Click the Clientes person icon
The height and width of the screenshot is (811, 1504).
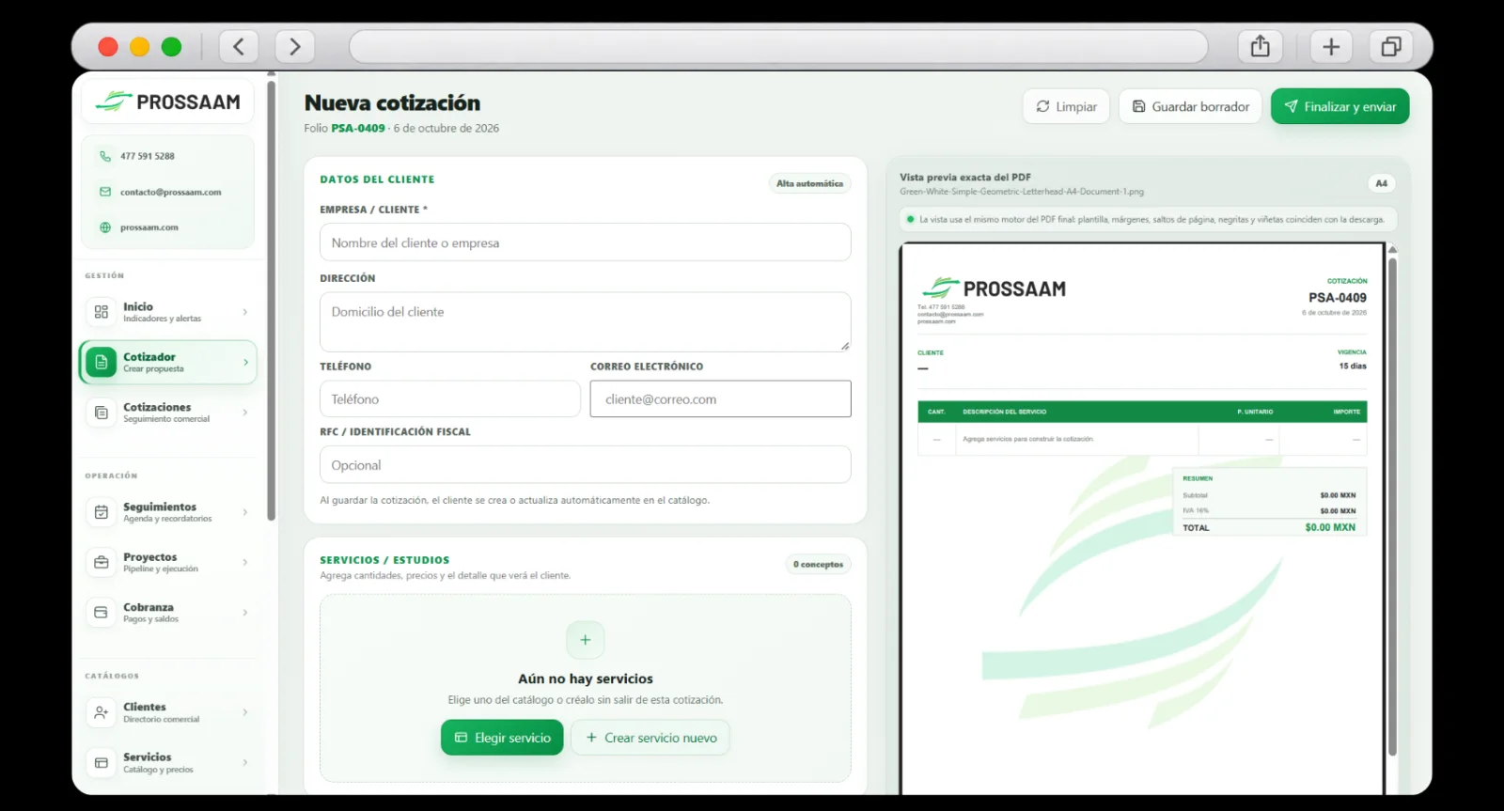(x=102, y=712)
